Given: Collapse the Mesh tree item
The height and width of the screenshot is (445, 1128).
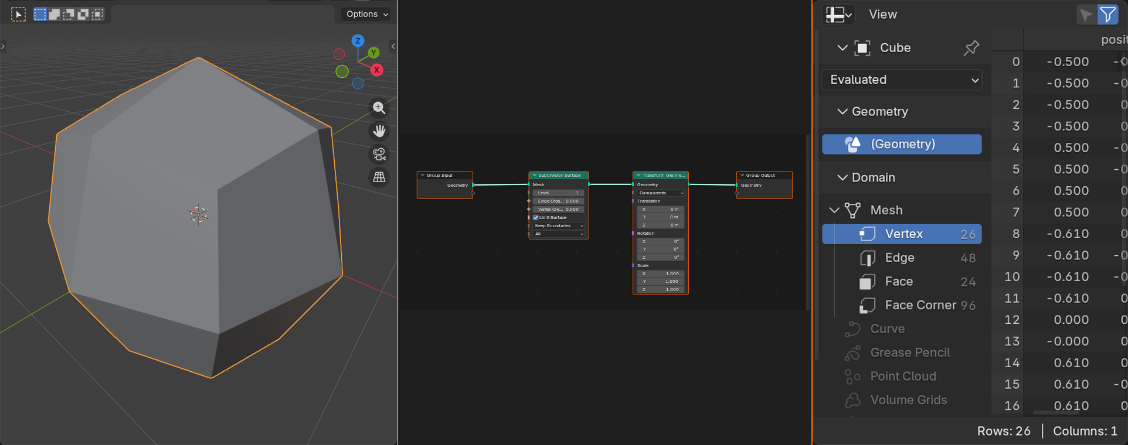Looking at the screenshot, I should 834,210.
